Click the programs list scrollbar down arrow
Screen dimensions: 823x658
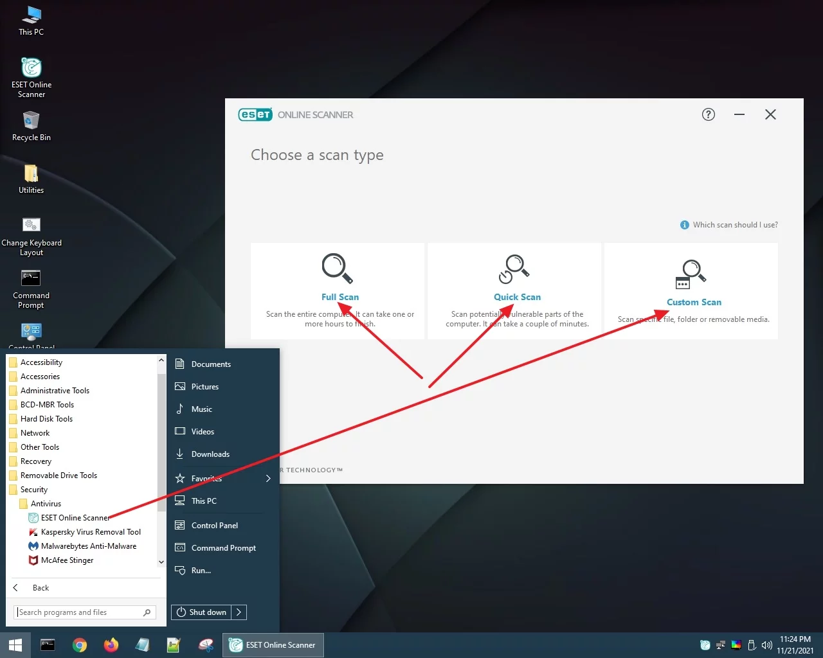point(161,562)
